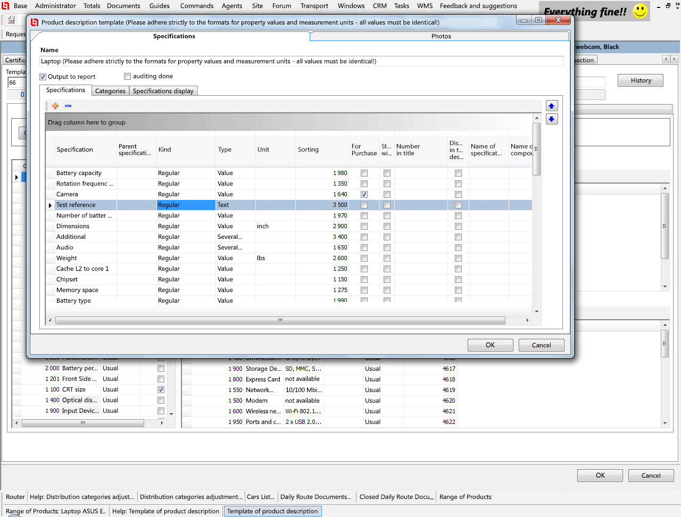Click toolbar document icon below Base
The width and height of the screenshot is (681, 517).
[11, 20]
